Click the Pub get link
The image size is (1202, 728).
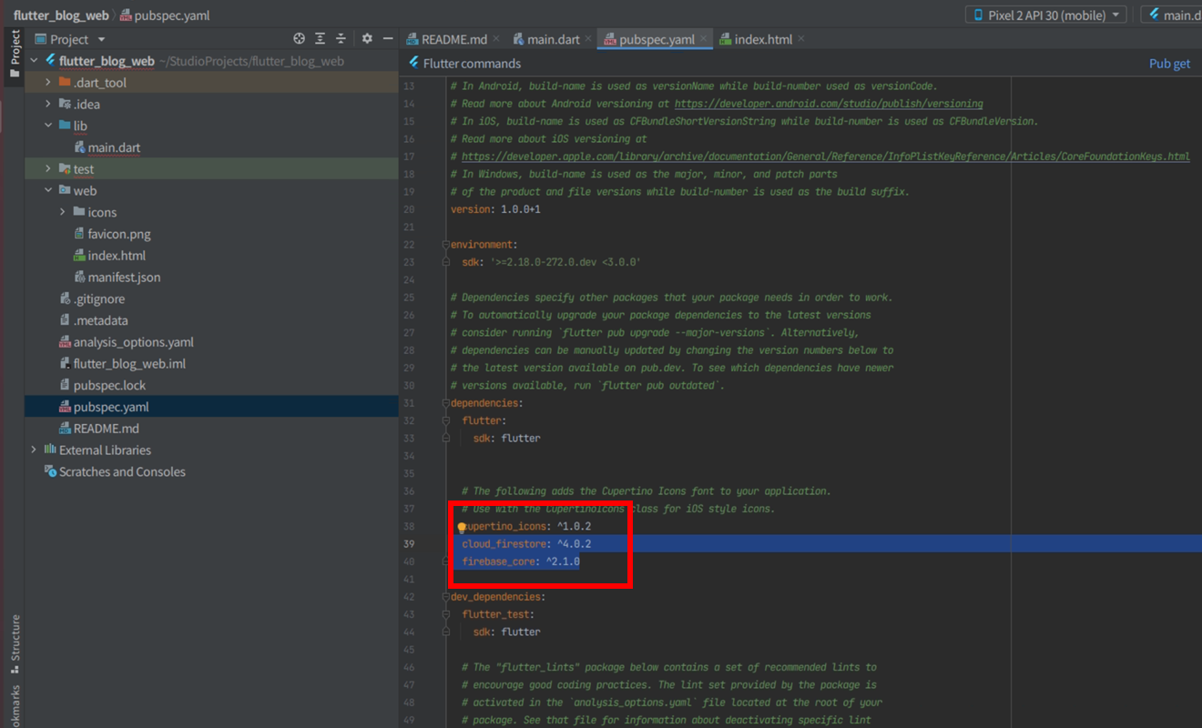(1169, 64)
